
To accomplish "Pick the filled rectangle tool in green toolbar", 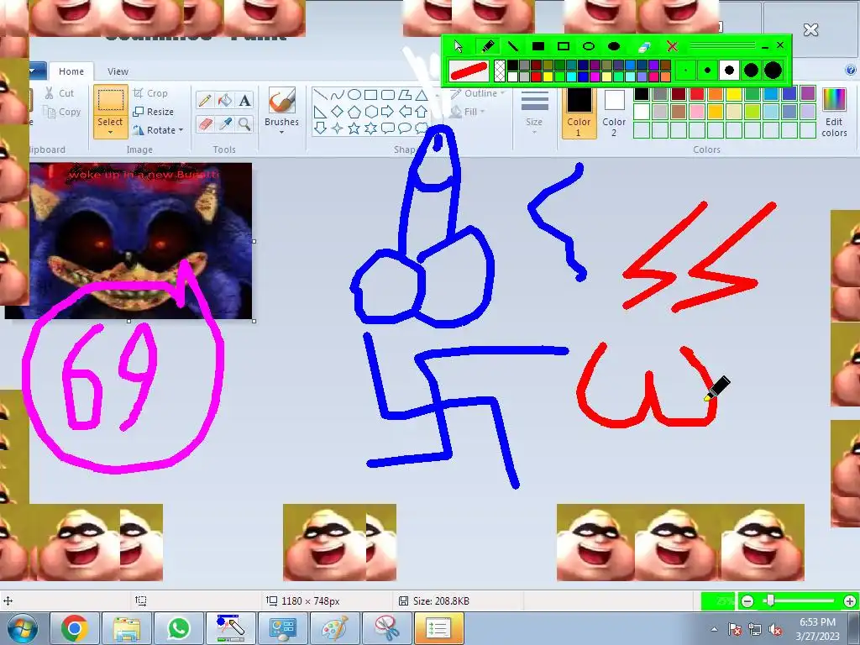I will [538, 46].
